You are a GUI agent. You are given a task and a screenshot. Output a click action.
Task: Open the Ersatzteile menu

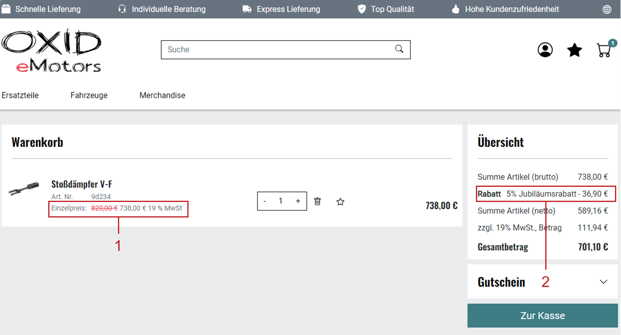20,95
